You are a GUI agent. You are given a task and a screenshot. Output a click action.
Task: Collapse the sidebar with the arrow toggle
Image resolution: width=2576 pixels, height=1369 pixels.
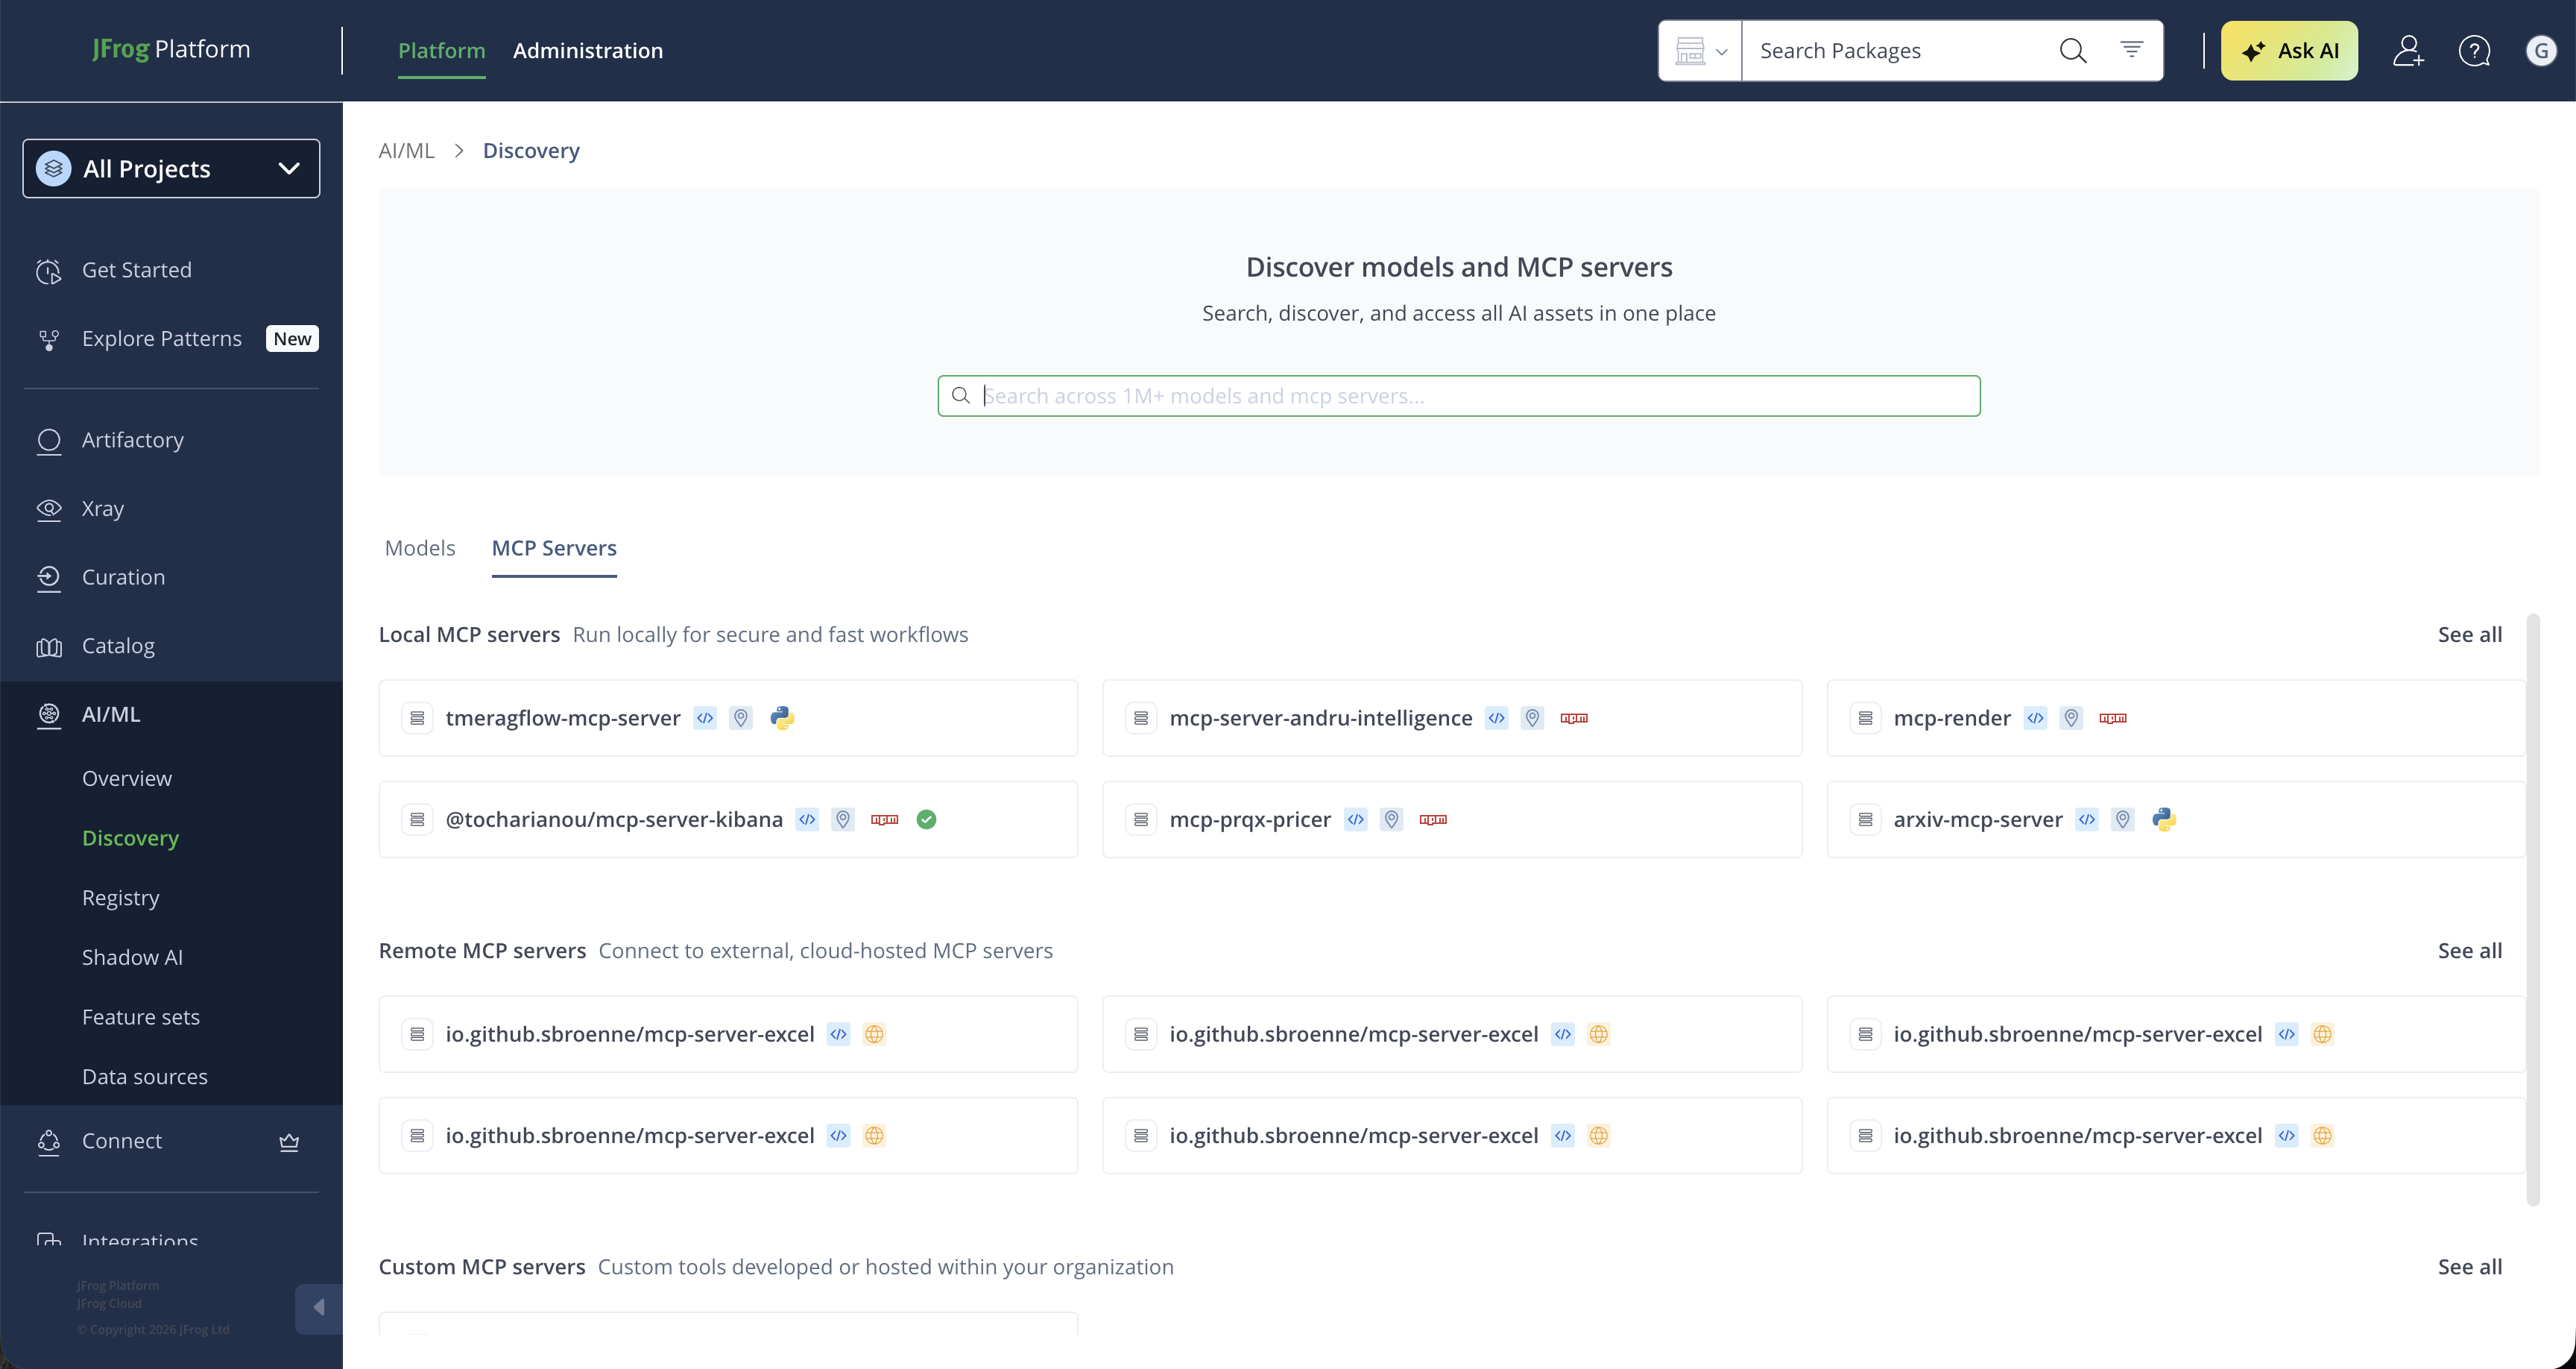click(x=319, y=1308)
